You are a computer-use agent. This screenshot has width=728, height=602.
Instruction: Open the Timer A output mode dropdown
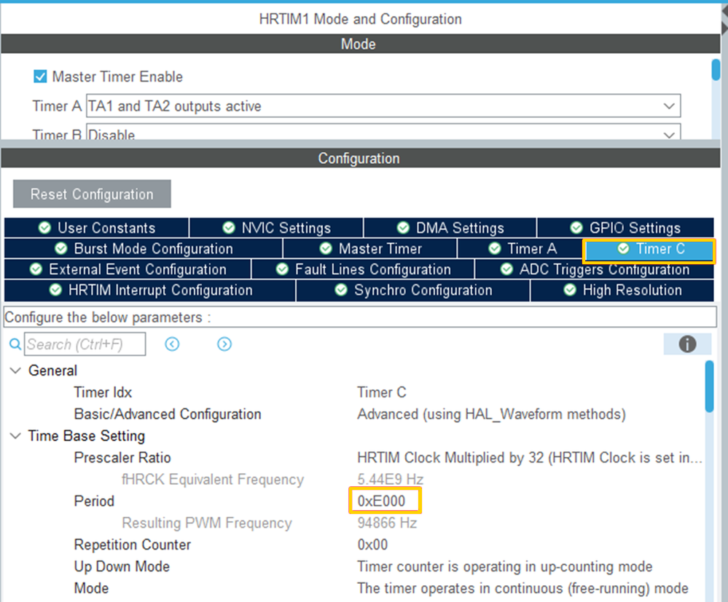670,106
